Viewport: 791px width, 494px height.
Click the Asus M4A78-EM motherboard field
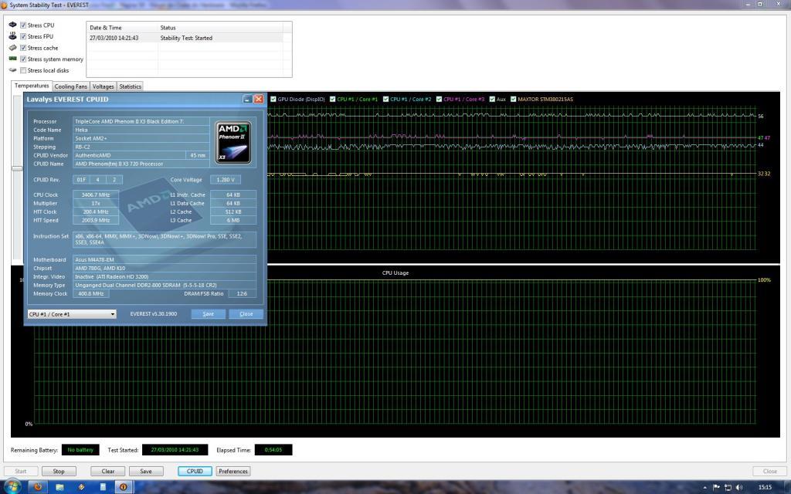(165, 259)
